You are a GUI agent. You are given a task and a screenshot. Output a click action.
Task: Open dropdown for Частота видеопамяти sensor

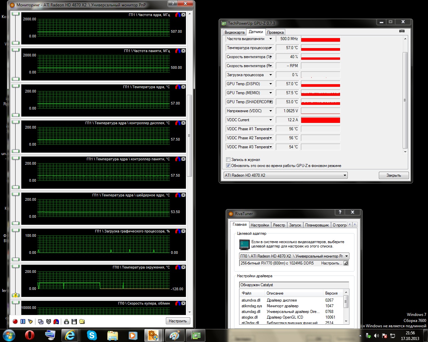click(271, 39)
